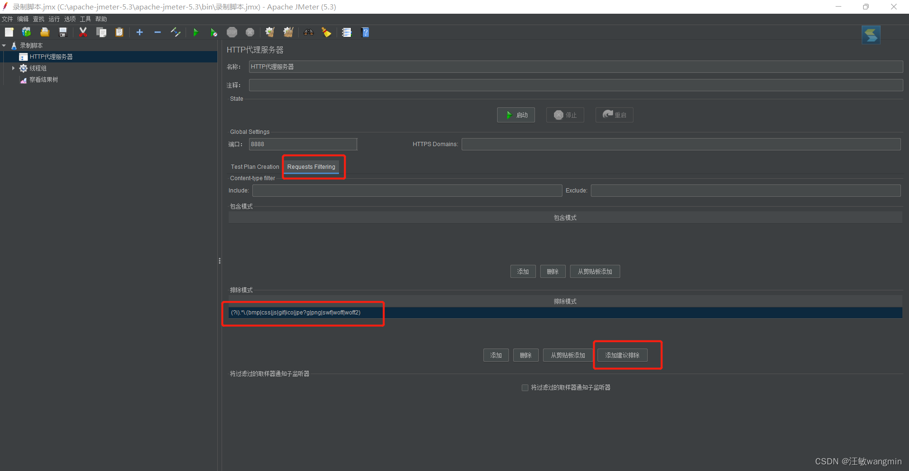Click 添加 under 排除模式 section

pos(496,355)
